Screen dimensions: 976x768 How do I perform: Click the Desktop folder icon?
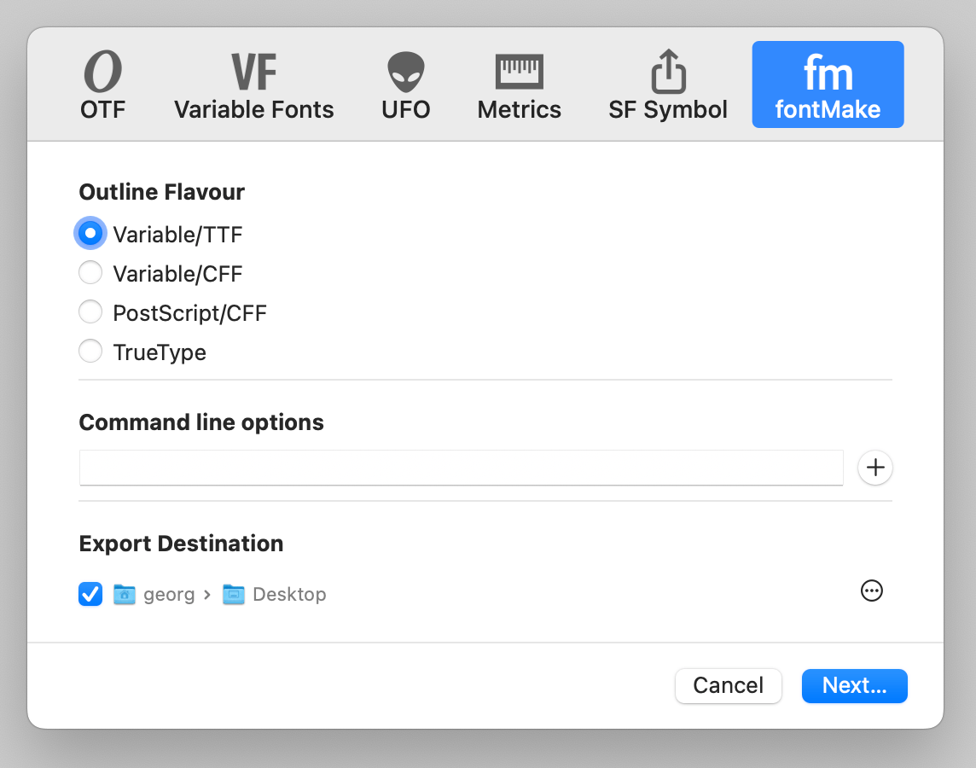pos(234,595)
